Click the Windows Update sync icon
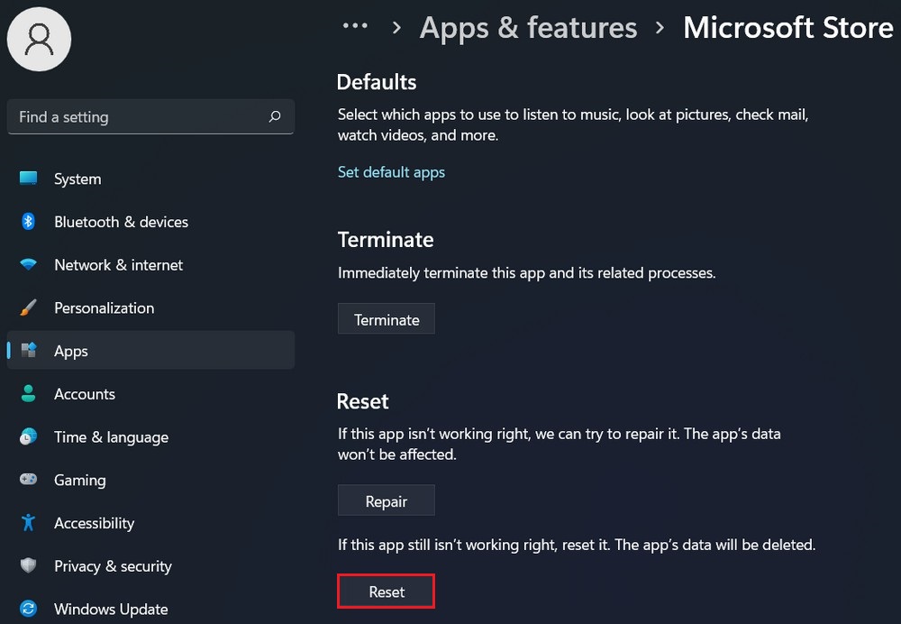901x624 pixels. [28, 609]
